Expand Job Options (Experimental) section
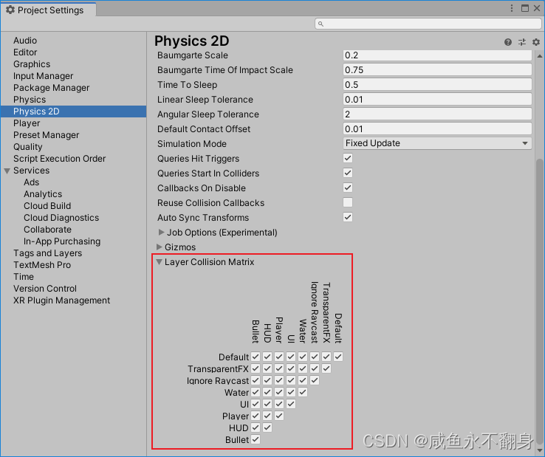 [161, 232]
